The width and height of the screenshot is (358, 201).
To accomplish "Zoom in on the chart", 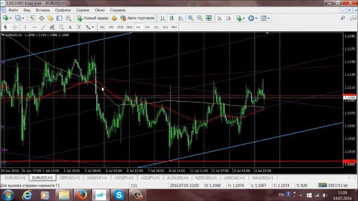I will click(x=191, y=18).
